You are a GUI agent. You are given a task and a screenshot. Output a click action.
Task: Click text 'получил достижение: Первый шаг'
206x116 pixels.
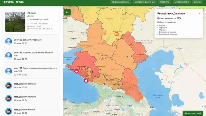tap(33, 54)
